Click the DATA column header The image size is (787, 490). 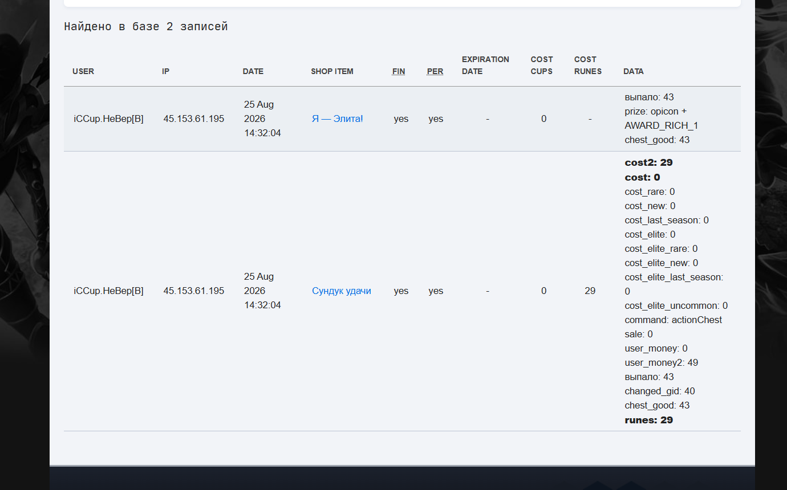[634, 71]
